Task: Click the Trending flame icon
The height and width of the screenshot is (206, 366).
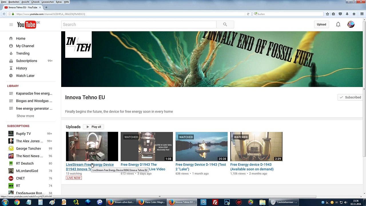Action: (11, 53)
